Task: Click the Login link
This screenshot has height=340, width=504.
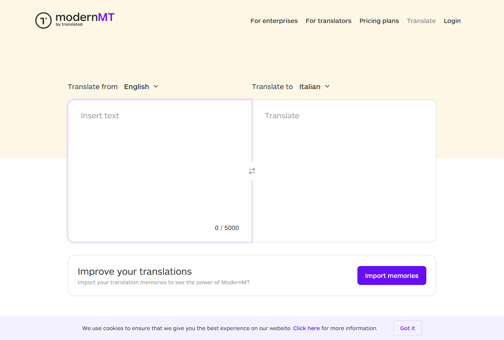Action: pos(452,21)
